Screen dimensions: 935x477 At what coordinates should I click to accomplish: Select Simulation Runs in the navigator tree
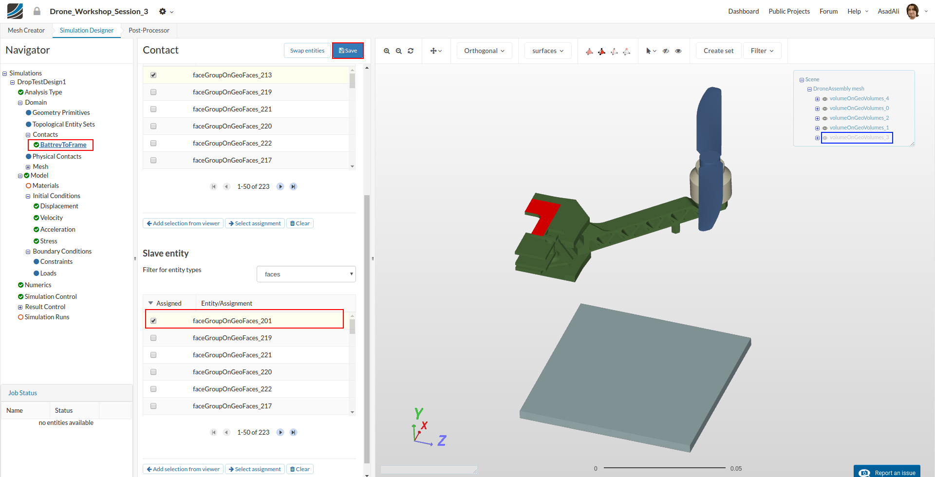[x=47, y=317]
